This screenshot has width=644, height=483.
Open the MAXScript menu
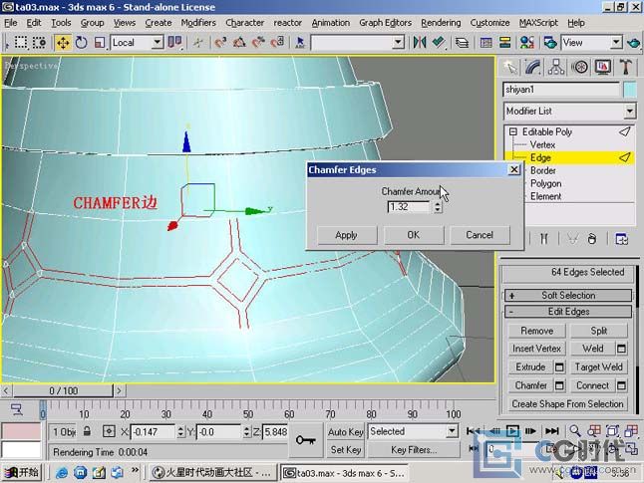(538, 23)
